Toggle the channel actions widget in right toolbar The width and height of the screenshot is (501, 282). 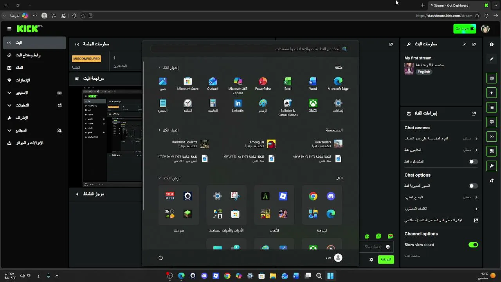[x=492, y=151]
